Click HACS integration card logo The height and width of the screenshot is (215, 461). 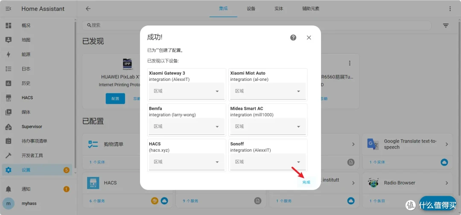point(93,183)
